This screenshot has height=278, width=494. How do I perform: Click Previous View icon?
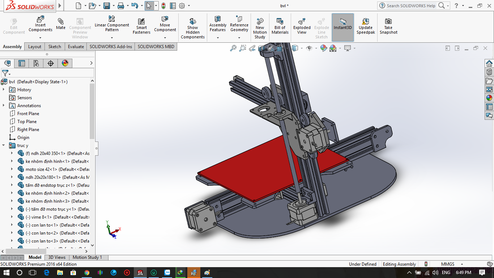252,48
